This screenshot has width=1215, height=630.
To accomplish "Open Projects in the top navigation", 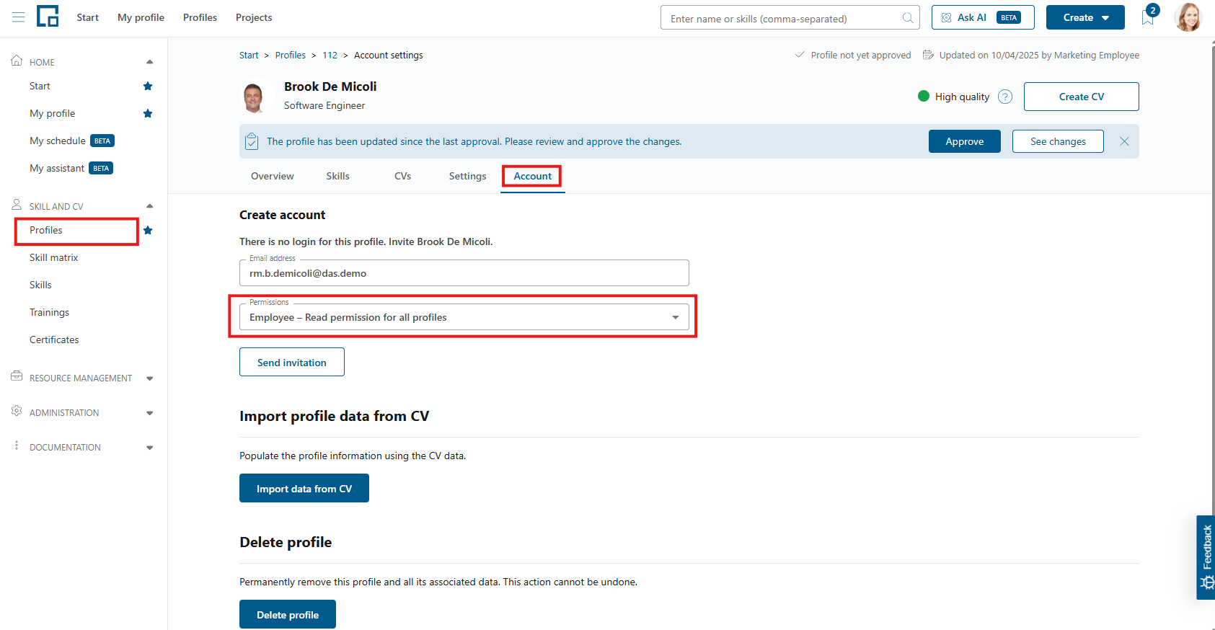I will (x=254, y=17).
